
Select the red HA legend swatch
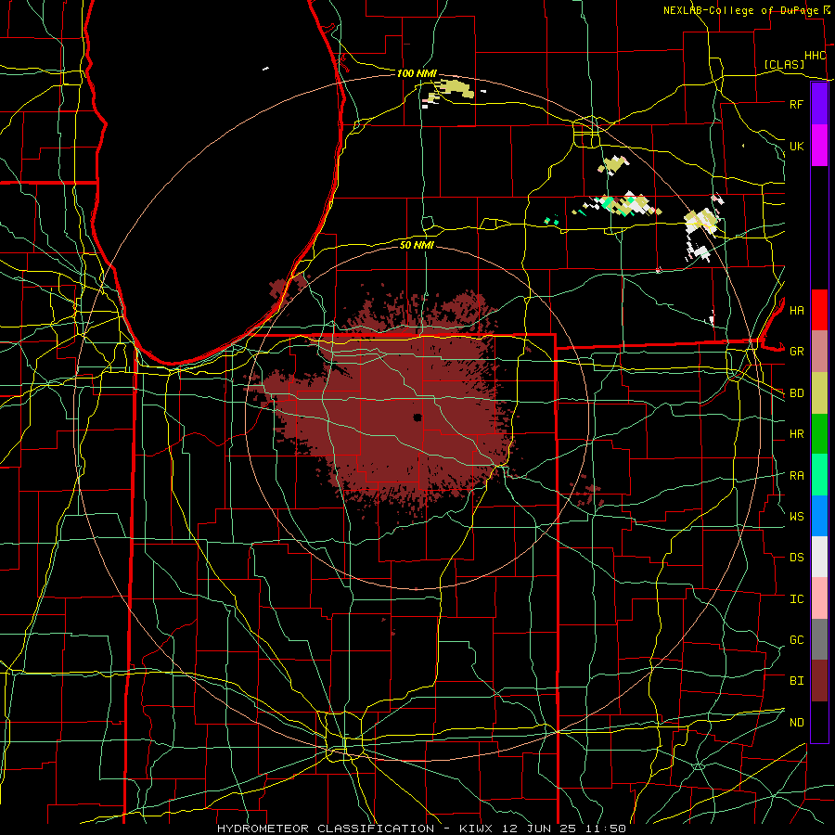click(x=819, y=310)
